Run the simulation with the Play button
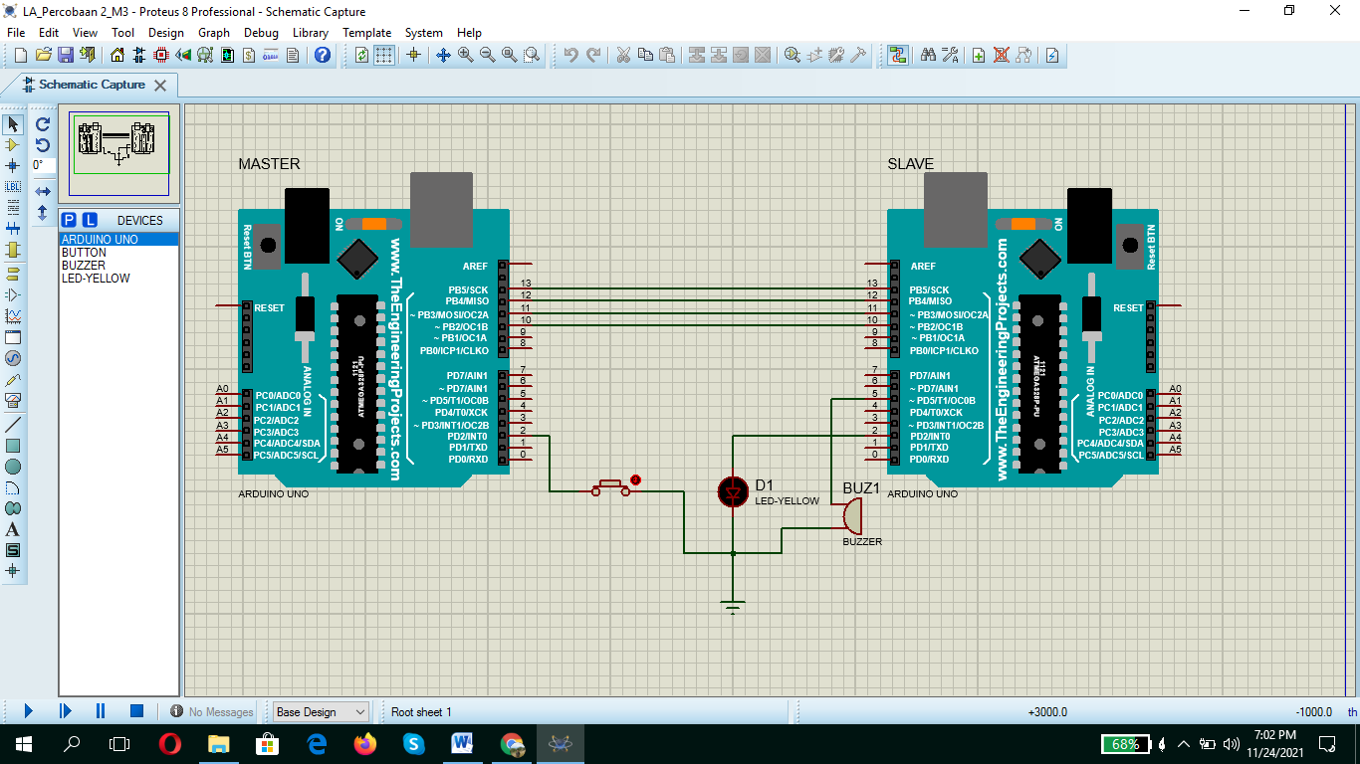Viewport: 1360px width, 764px height. coord(29,711)
